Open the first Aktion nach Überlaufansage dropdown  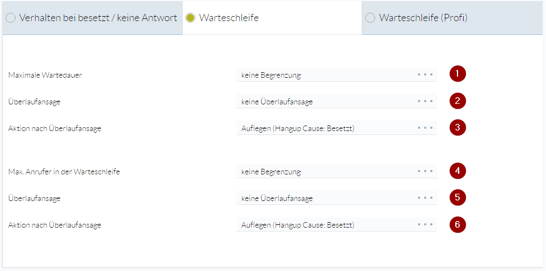336,128
